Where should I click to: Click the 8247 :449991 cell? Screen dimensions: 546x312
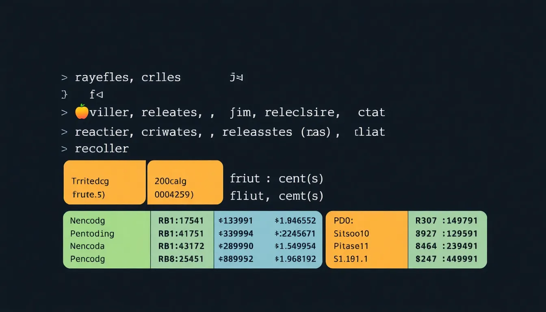tap(446, 259)
